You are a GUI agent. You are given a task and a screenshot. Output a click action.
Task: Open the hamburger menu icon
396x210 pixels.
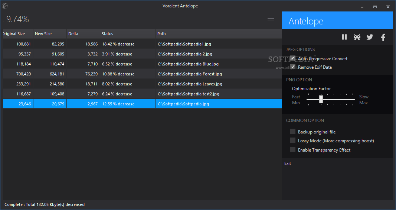click(x=271, y=20)
